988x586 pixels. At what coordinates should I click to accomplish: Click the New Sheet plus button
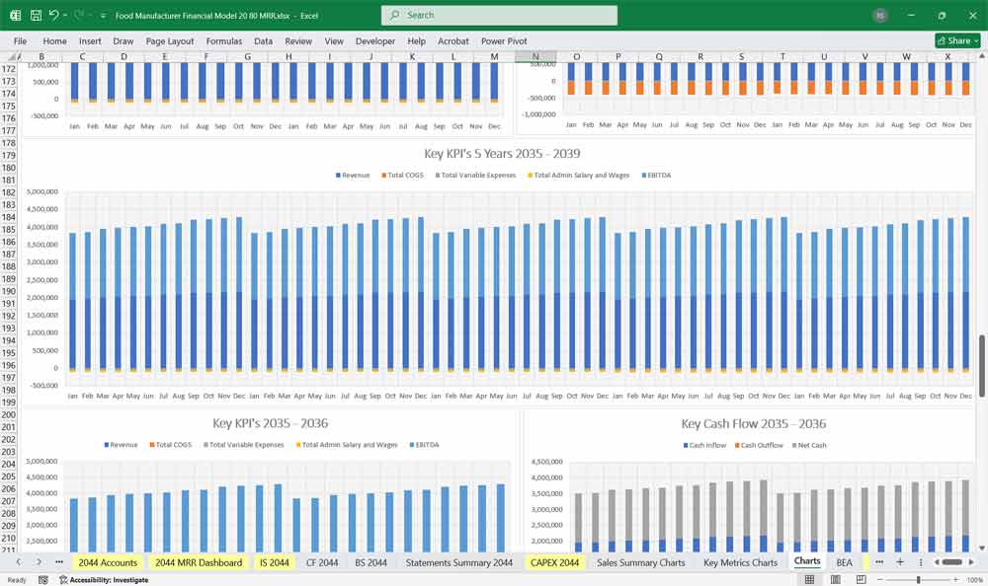900,561
